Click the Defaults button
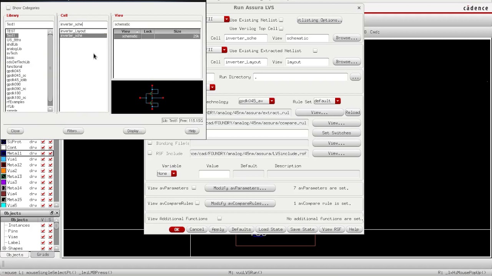The width and height of the screenshot is (492, 276). 241,230
